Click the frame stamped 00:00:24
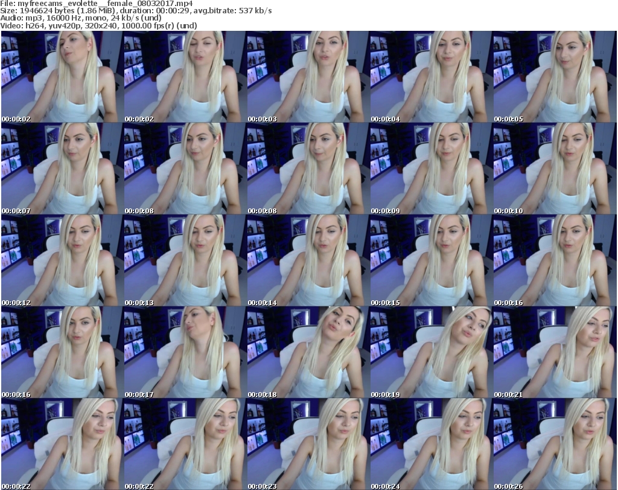618x490 pixels. tap(431, 444)
